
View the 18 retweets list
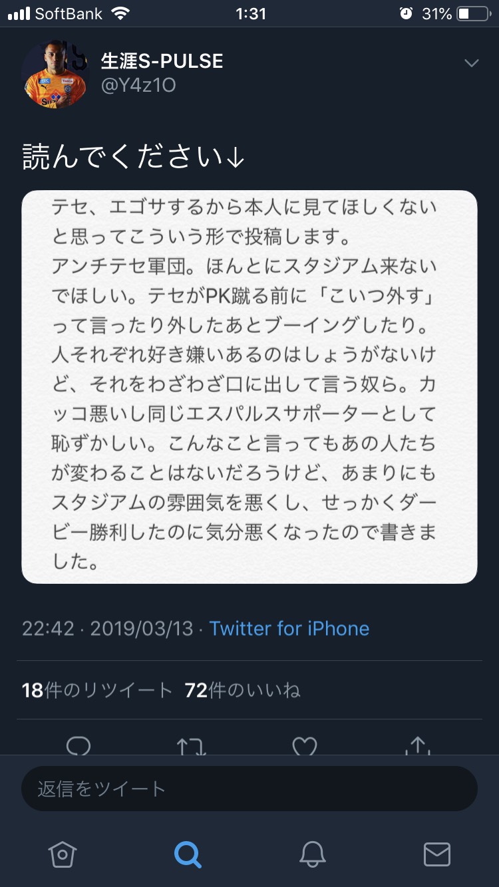click(97, 690)
